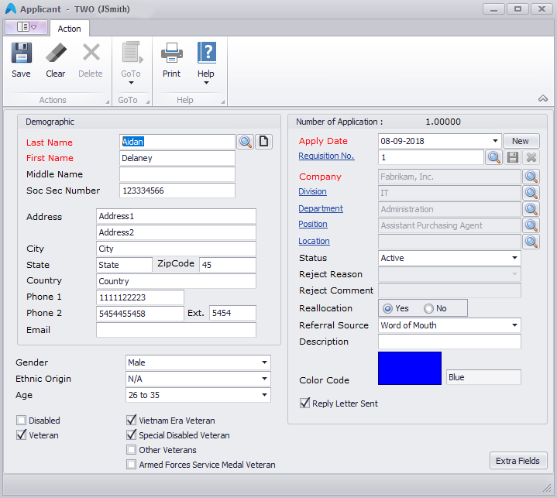This screenshot has height=498, width=557.
Task: Check the Other Veterans checkbox
Action: click(132, 450)
